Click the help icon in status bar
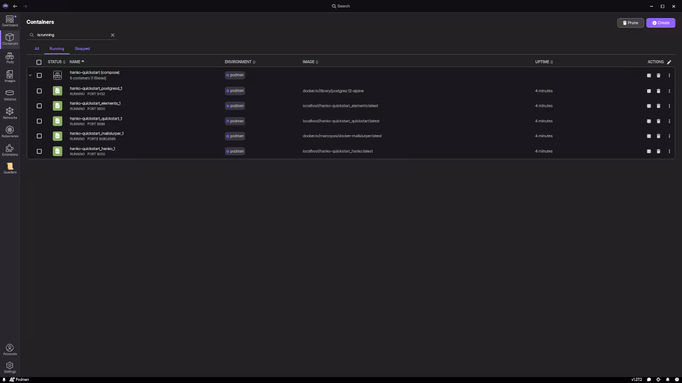This screenshot has width=682, height=383. [x=676, y=380]
